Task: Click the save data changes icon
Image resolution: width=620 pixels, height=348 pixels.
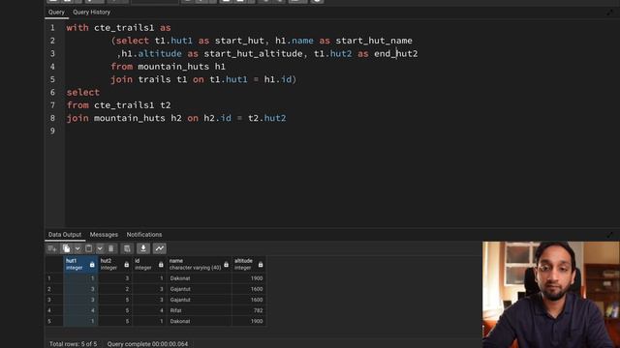Action: point(127,248)
